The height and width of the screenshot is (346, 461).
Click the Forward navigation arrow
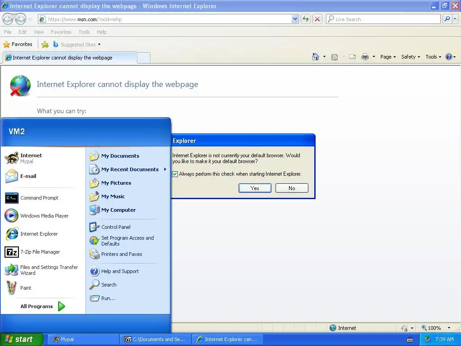pyautogui.click(x=20, y=19)
